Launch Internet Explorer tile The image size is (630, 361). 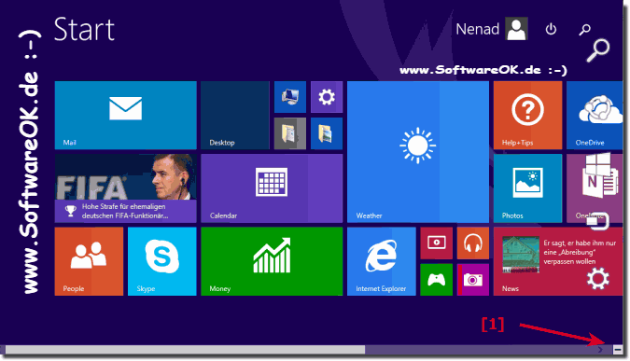382,261
